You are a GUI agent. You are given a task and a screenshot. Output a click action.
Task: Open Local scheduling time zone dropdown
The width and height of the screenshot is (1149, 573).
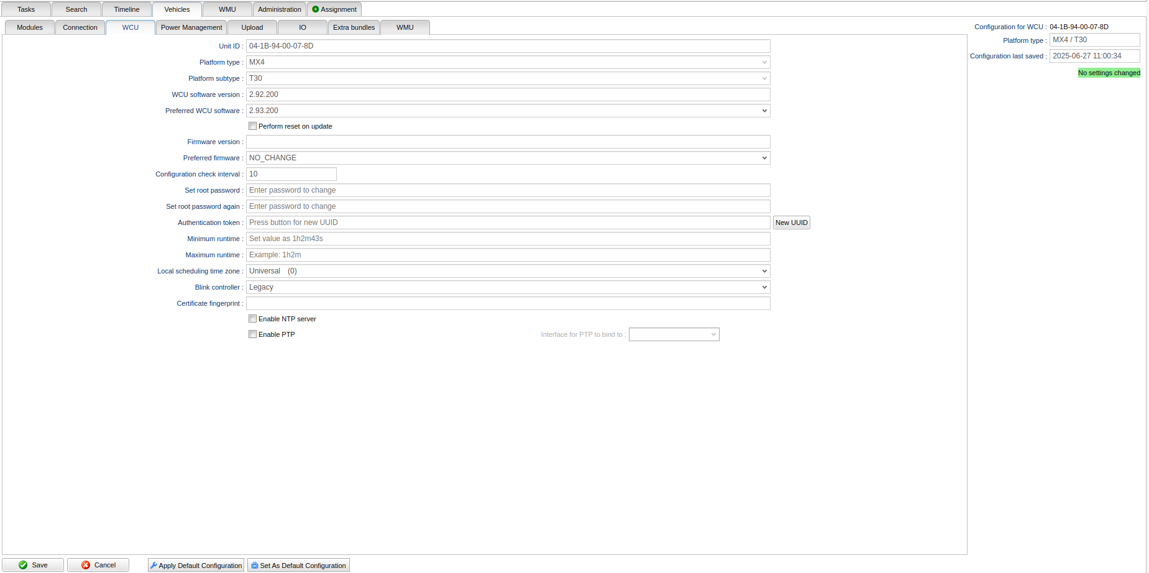coord(508,271)
